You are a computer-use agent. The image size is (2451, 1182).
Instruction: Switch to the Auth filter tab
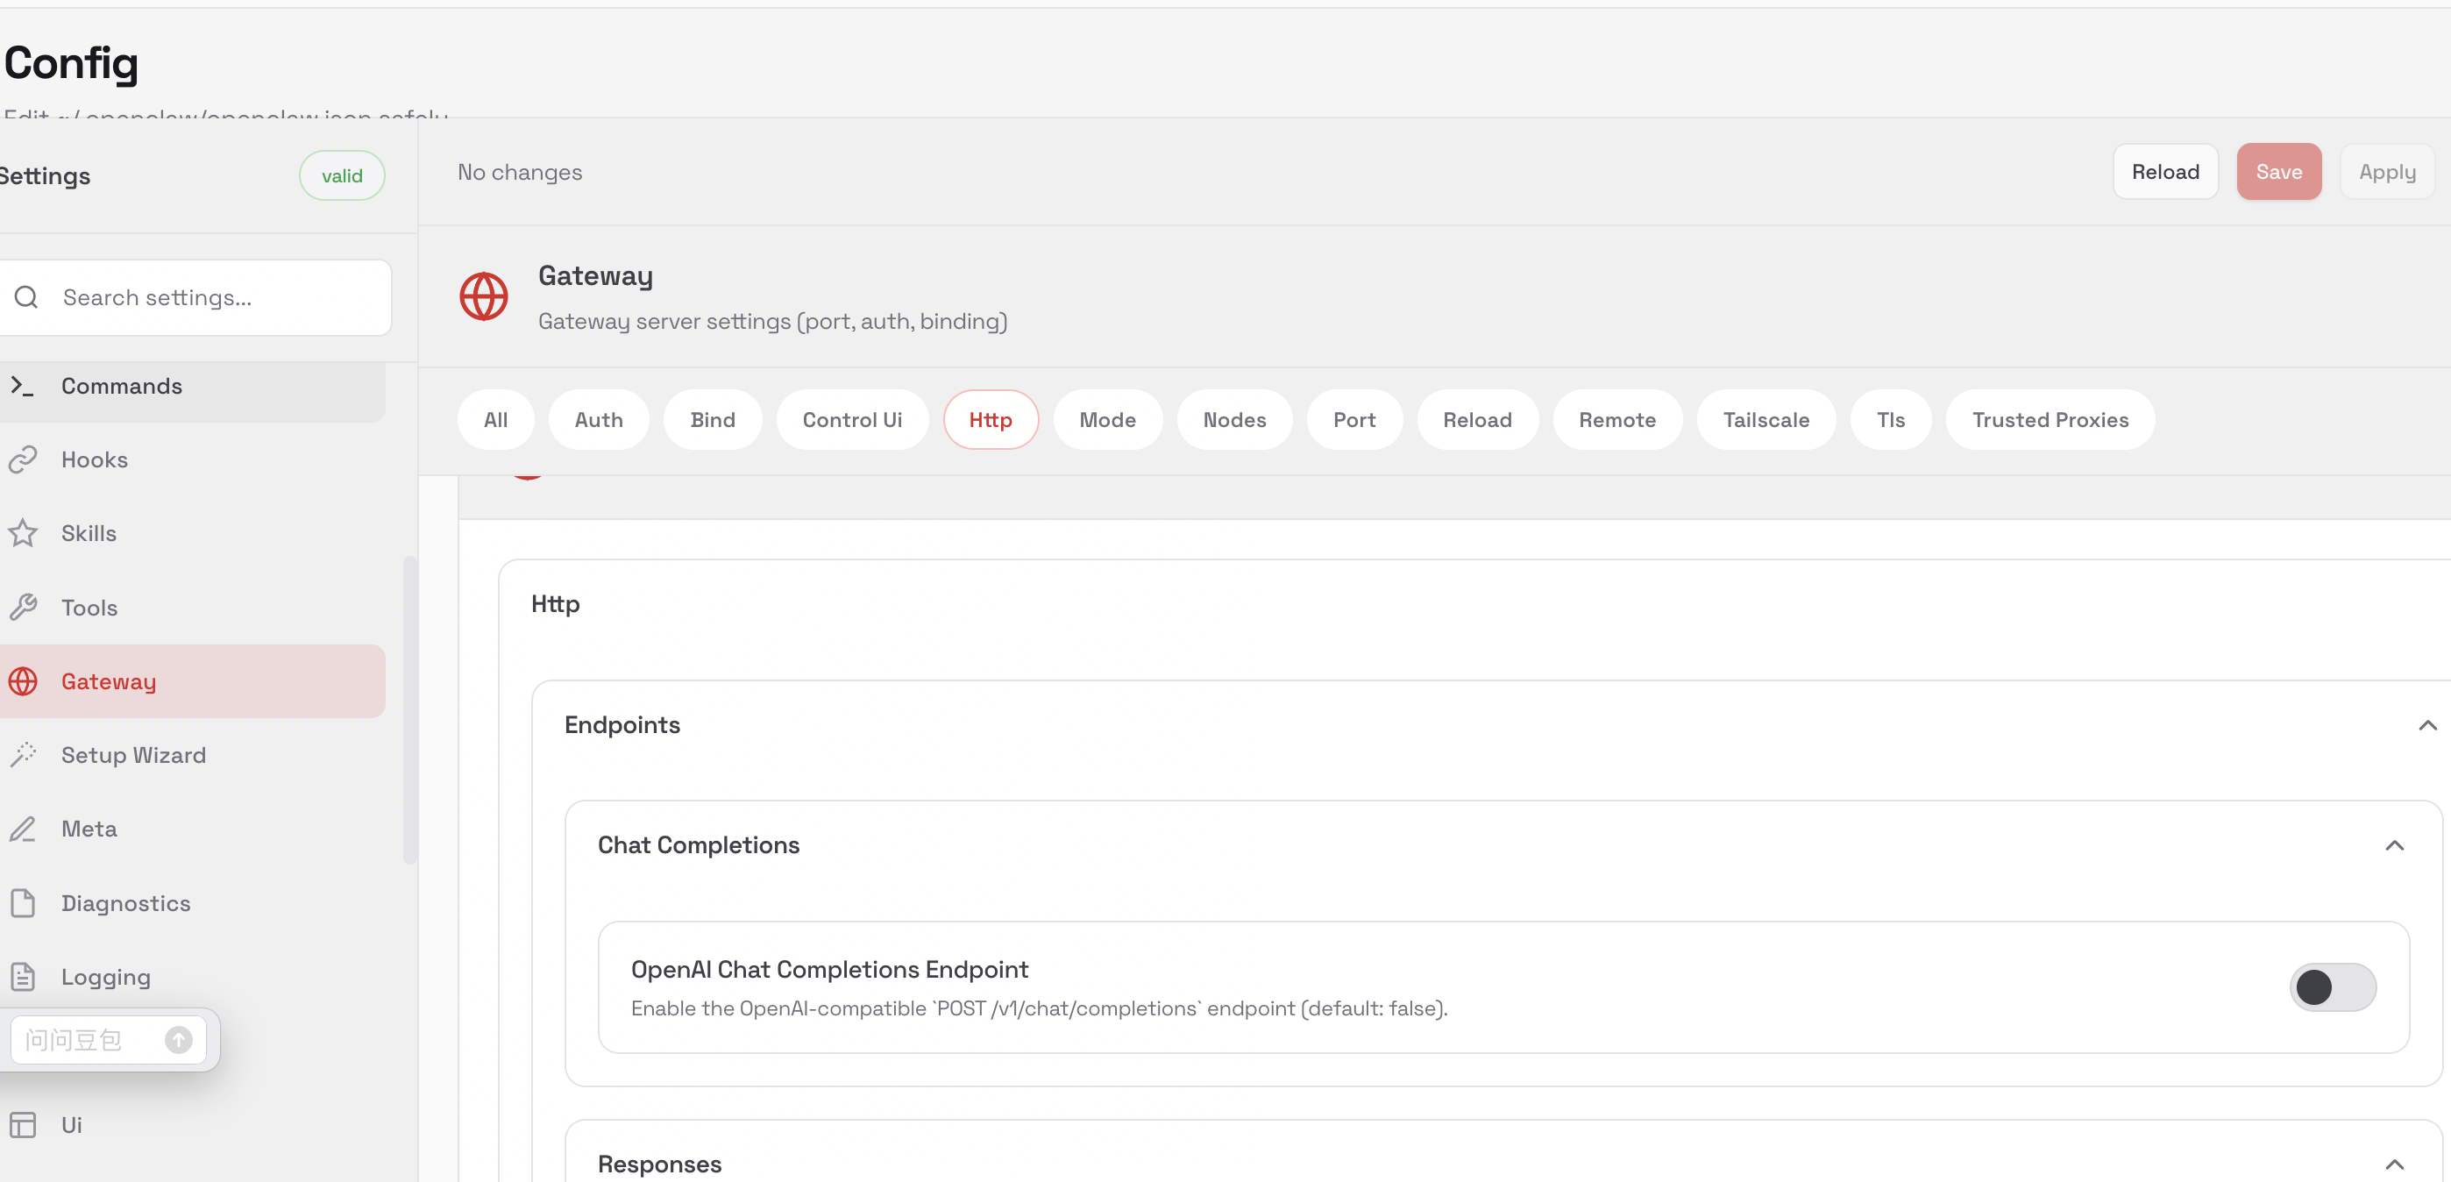point(598,420)
